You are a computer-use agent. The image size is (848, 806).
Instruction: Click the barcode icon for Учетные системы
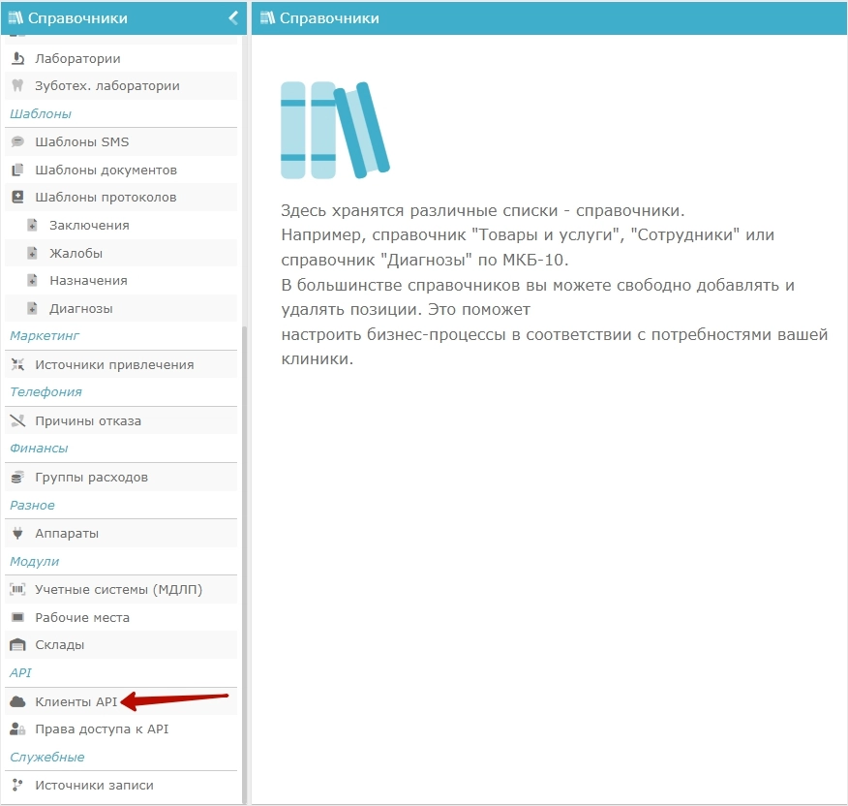tap(17, 589)
